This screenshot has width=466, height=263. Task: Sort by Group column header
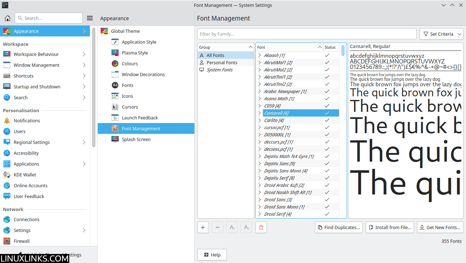[226, 47]
